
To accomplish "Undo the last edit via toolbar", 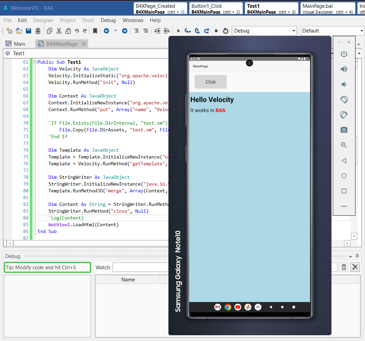I will tap(77, 30).
